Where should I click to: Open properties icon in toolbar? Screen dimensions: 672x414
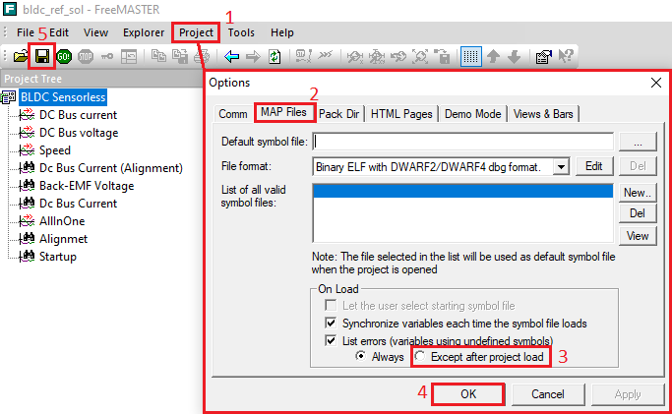click(x=544, y=56)
